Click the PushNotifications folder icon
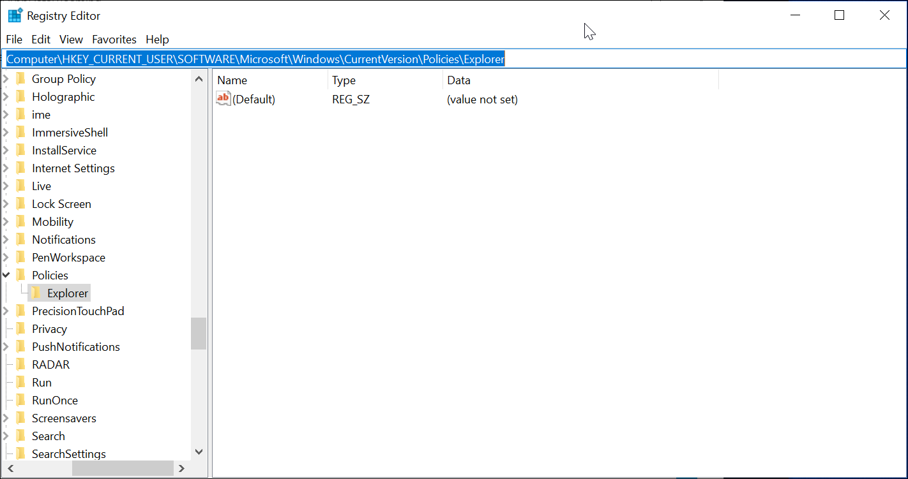This screenshot has width=908, height=479. click(x=21, y=347)
